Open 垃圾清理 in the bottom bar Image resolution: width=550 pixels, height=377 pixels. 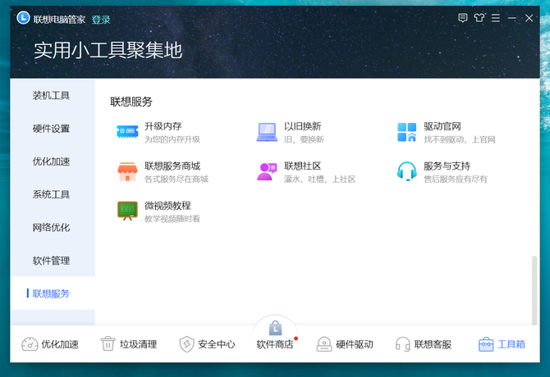coord(128,344)
